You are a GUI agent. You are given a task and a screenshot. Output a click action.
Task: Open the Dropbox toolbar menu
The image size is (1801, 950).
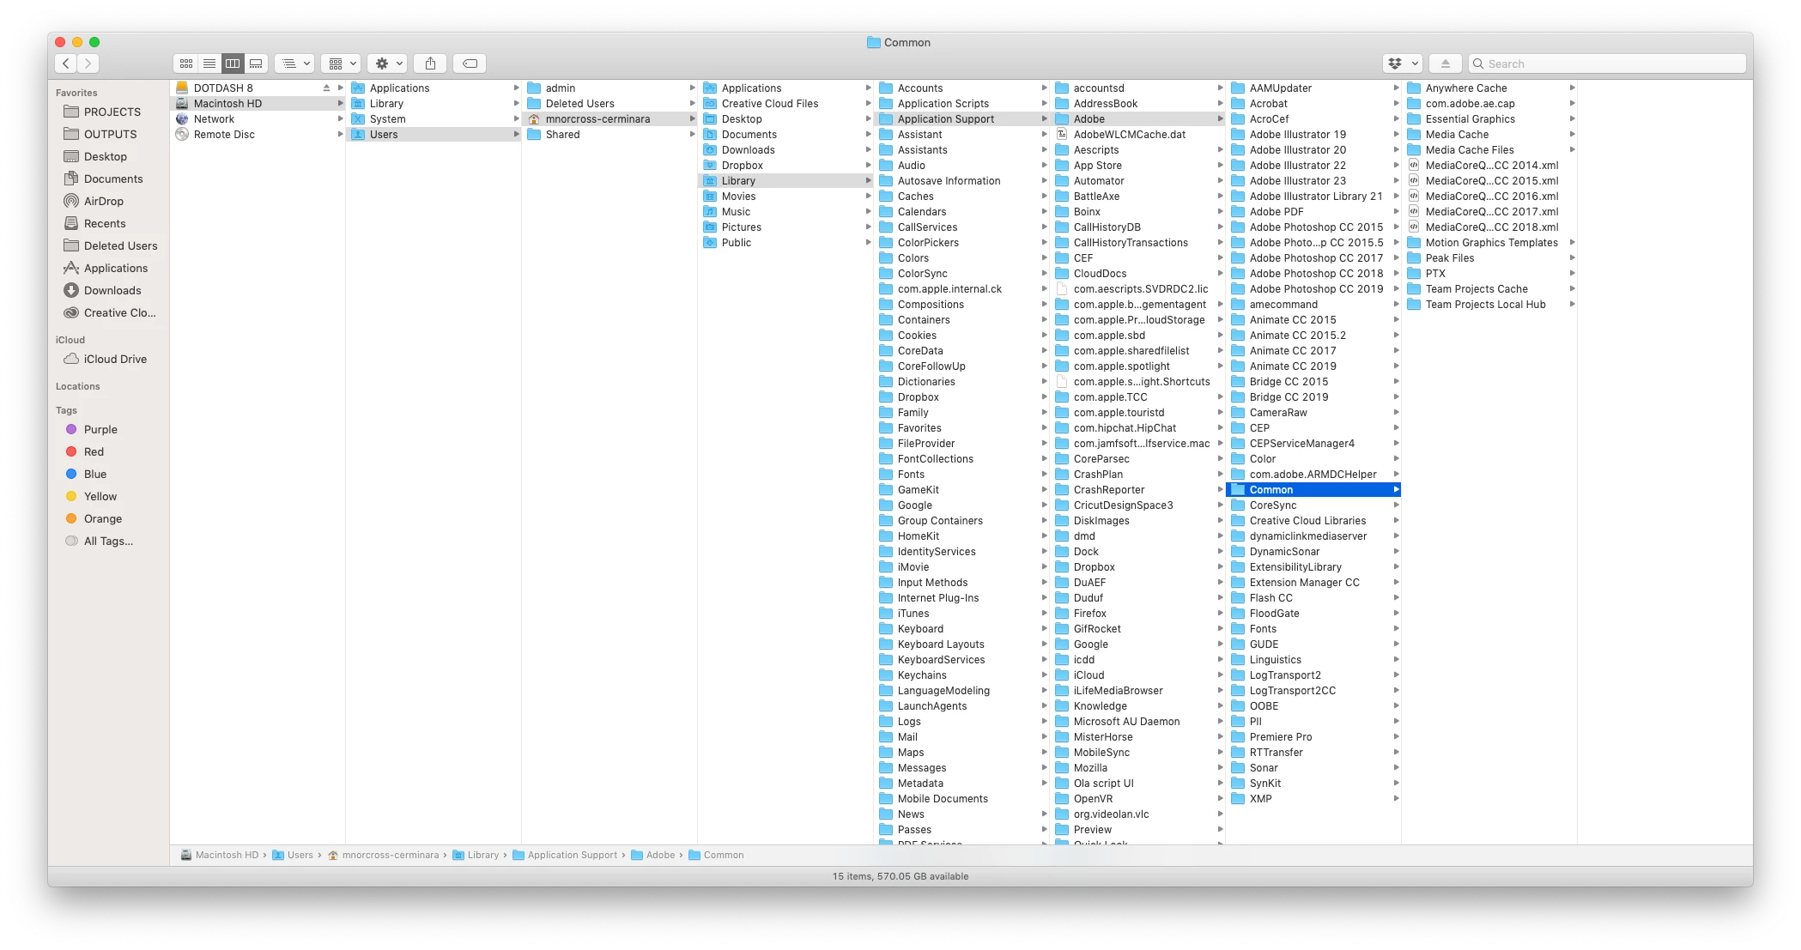tap(1403, 64)
